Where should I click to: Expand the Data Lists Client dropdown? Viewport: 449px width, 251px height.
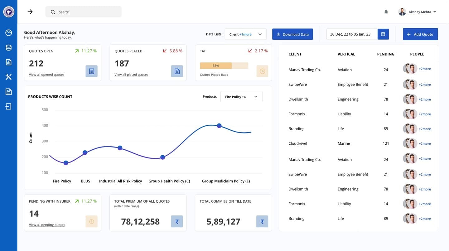(x=246, y=34)
